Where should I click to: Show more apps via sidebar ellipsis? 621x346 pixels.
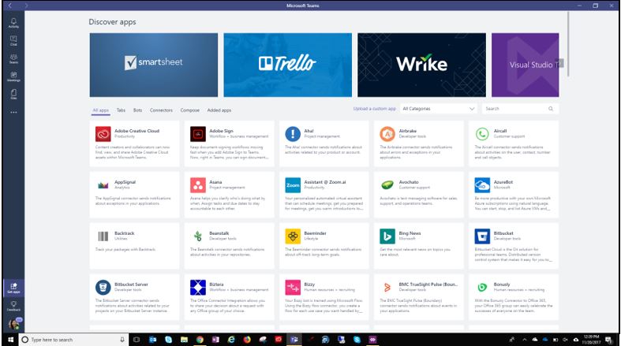(13, 112)
